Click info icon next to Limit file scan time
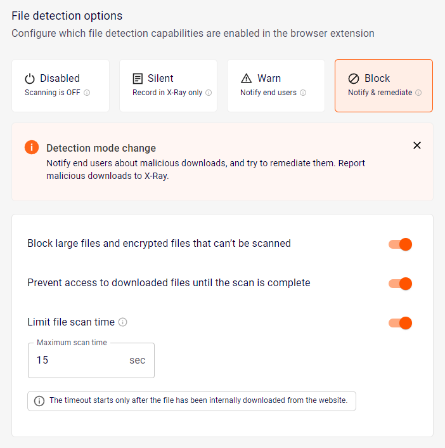Viewport: 445px width, 448px height. pyautogui.click(x=123, y=322)
